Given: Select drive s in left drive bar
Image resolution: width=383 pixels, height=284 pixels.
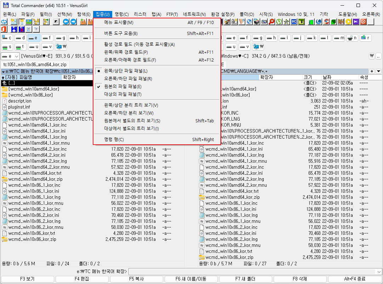Looking at the screenshot, I should coord(7,47).
